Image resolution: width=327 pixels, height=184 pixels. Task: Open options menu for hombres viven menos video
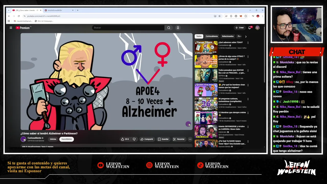click(248, 85)
